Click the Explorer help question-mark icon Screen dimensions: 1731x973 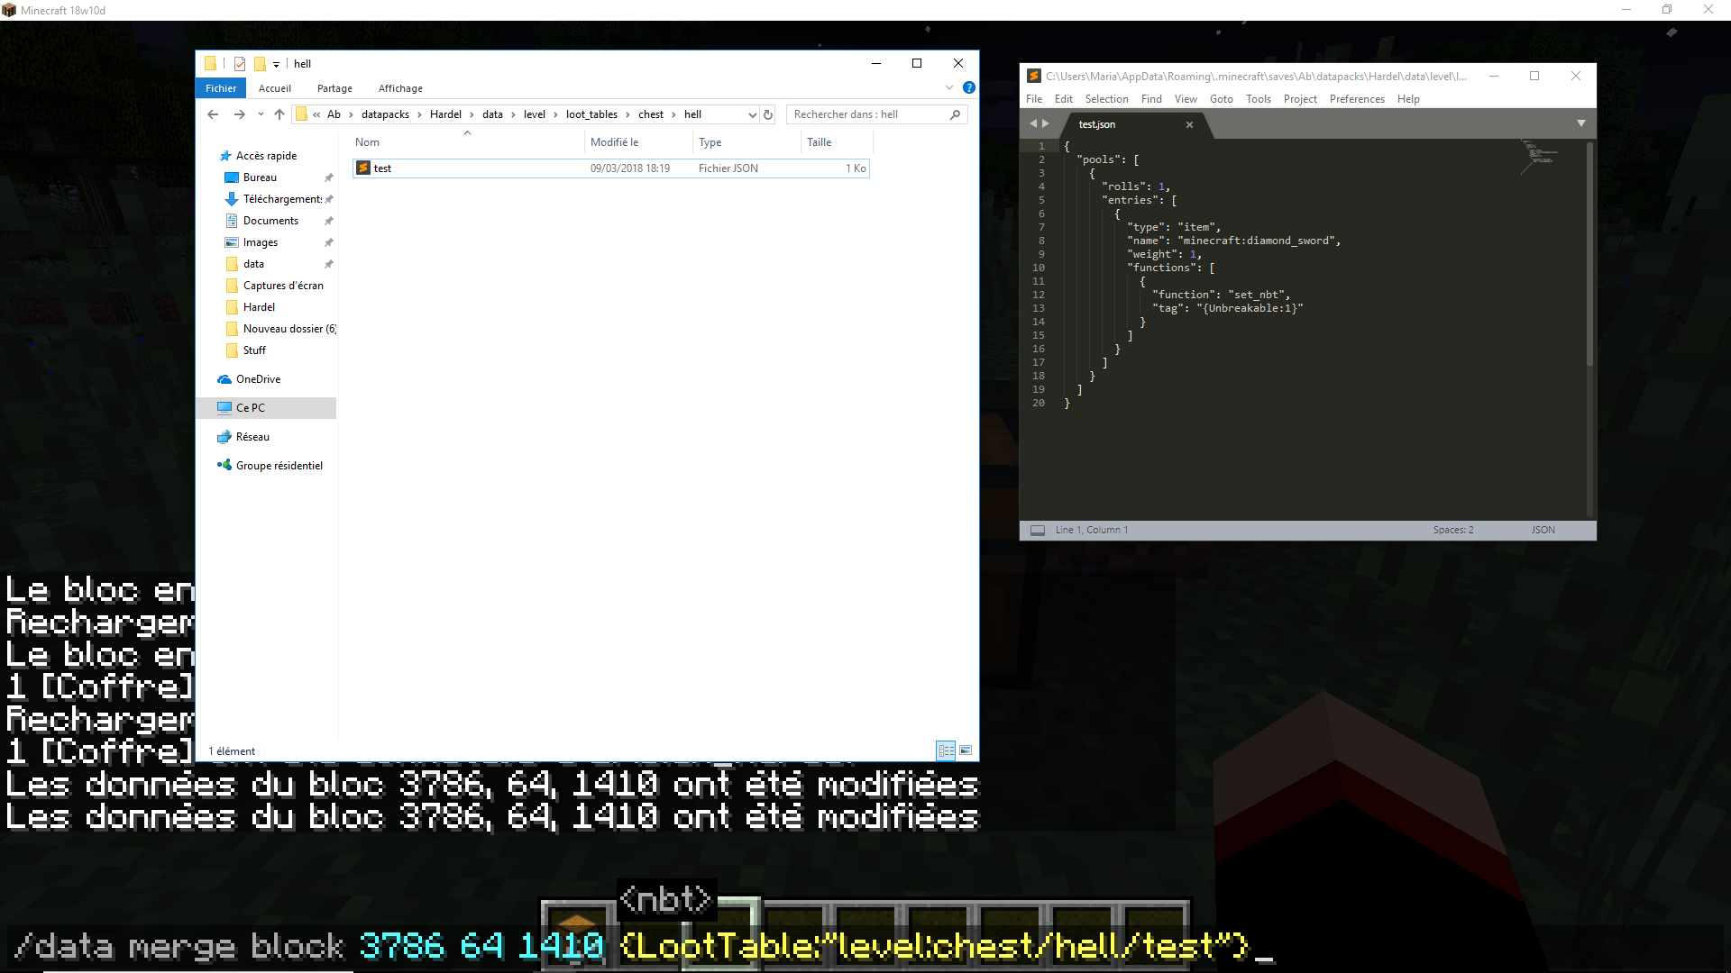click(968, 87)
